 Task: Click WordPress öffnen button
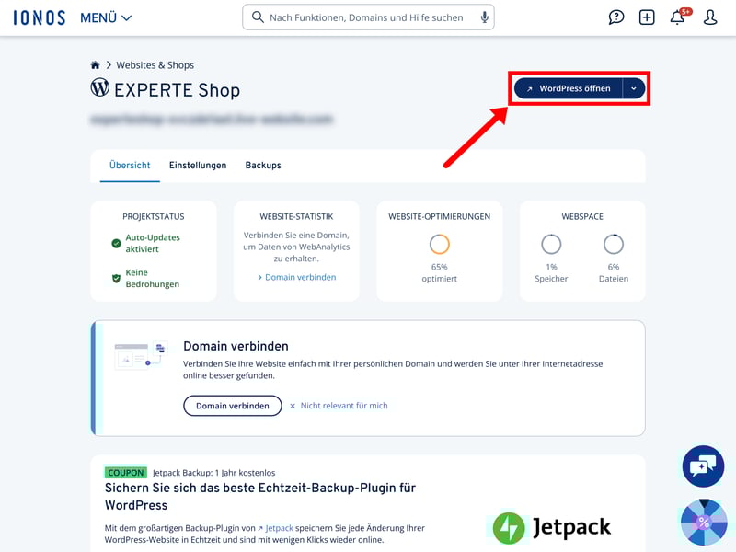pyautogui.click(x=569, y=88)
